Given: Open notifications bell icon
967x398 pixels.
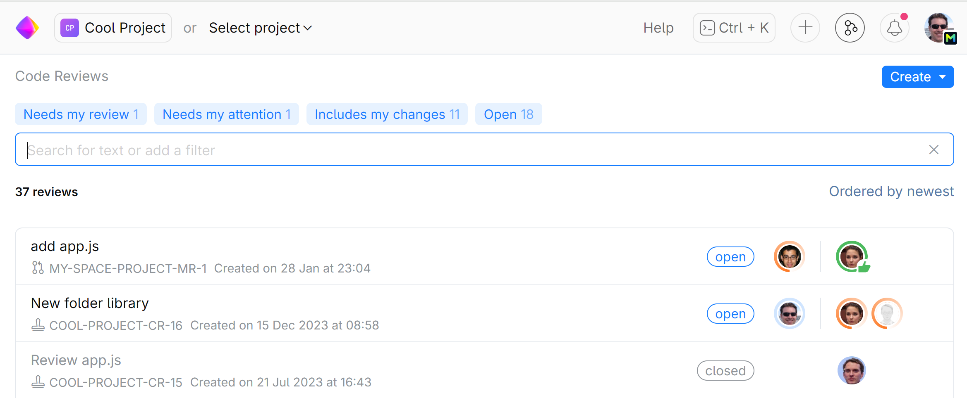Looking at the screenshot, I should [894, 28].
